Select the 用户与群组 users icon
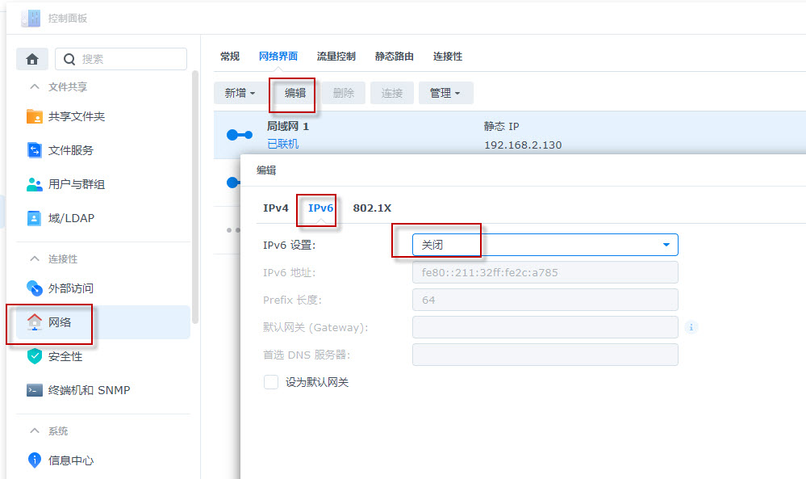 tap(35, 184)
